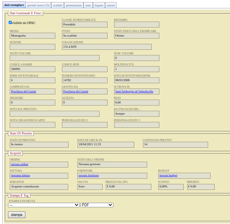
Task: Go to the 'prenotazioni' tab
Action: click(x=74, y=5)
